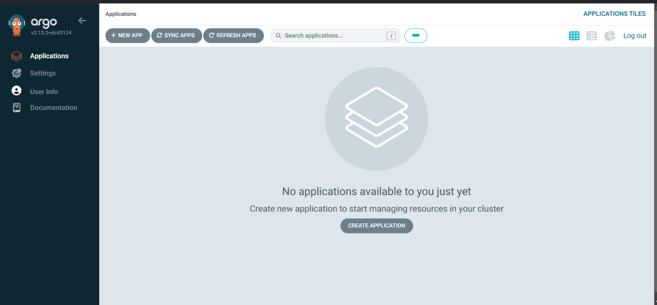657x305 pixels.
Task: Click SYNC APPS in the toolbar
Action: pos(177,36)
